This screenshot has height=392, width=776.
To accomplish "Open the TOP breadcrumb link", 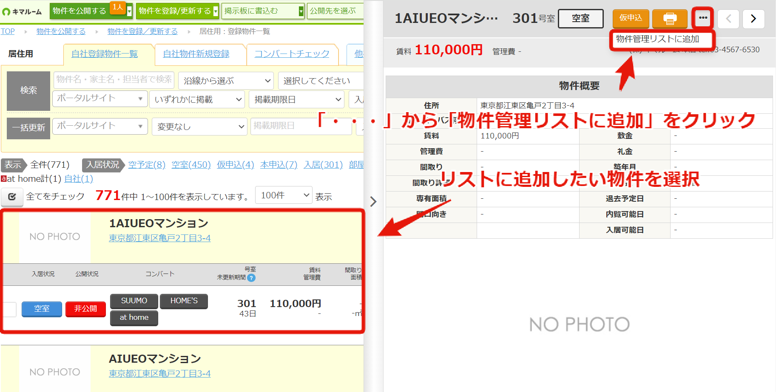I will (8, 31).
